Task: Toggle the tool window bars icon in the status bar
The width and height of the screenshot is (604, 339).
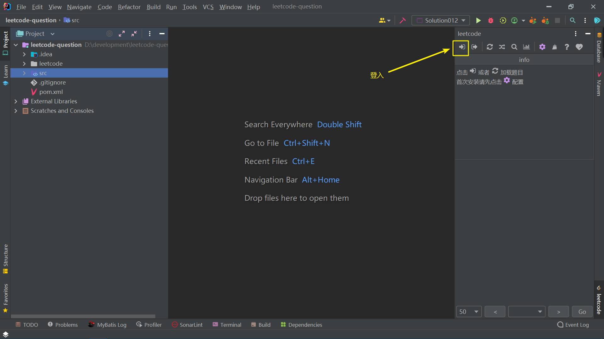Action: (5, 334)
